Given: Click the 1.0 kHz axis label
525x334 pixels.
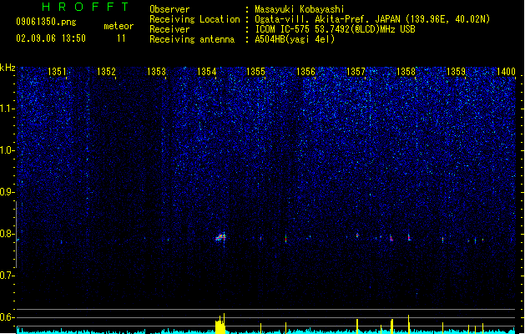Looking at the screenshot, I should pos(7,150).
